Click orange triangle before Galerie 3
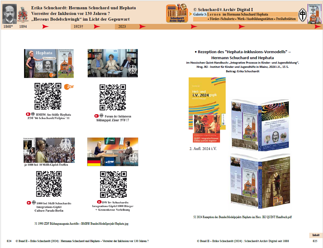 coord(191,14)
